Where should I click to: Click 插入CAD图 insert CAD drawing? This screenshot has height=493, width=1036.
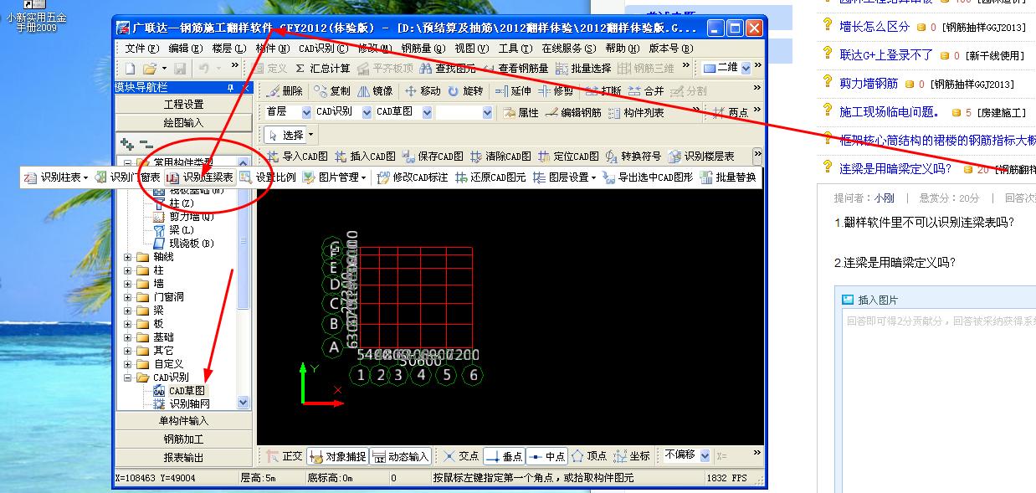[365, 157]
